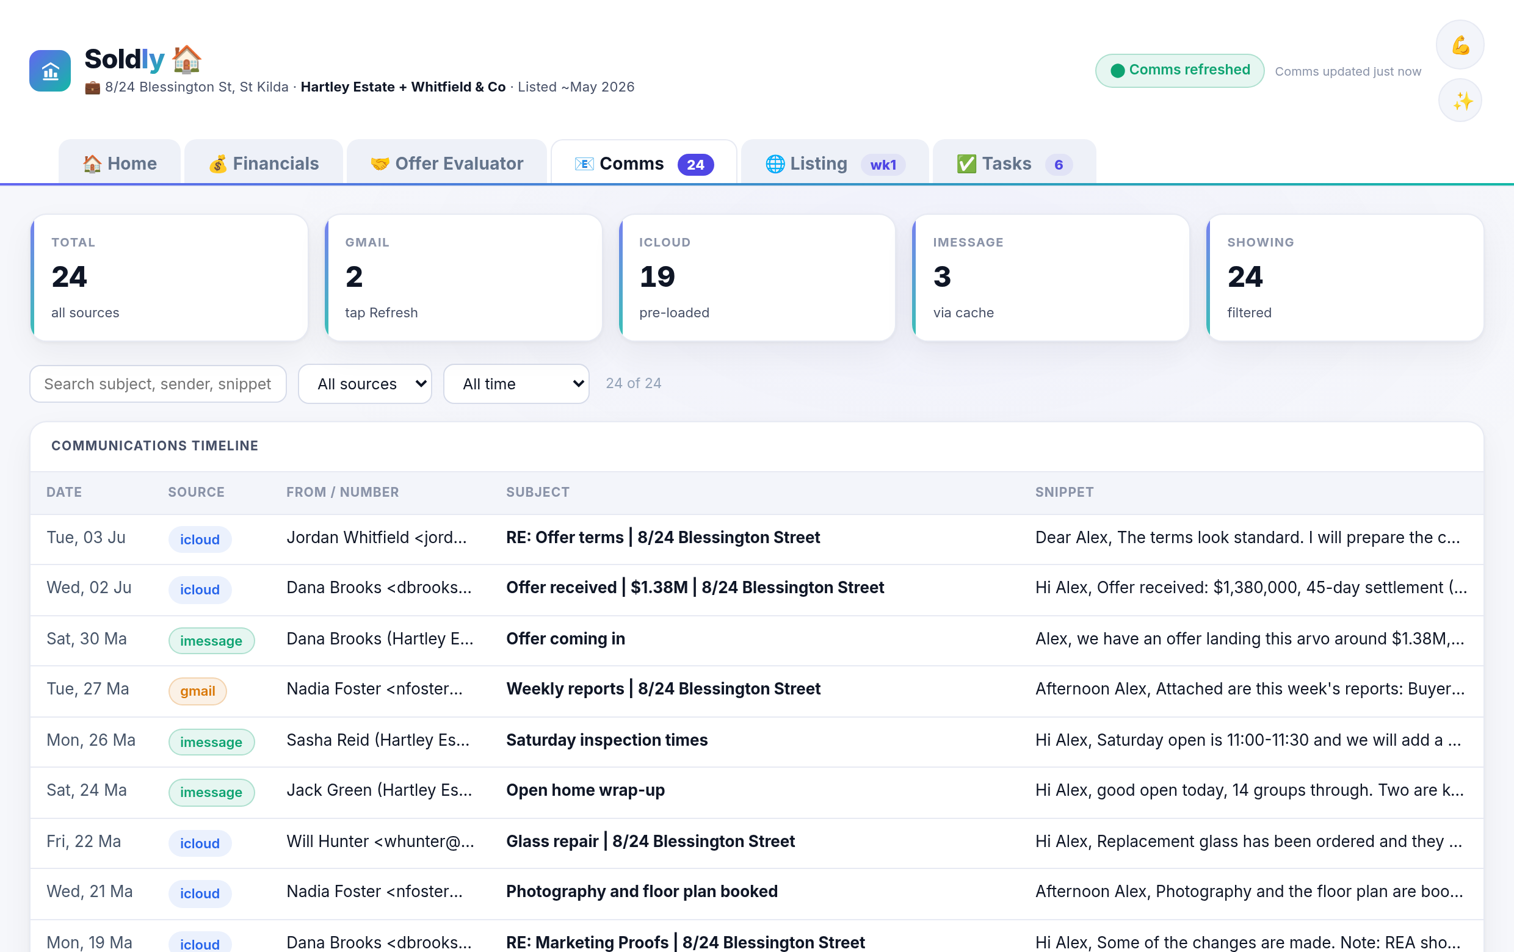Click the SUBJECT column header
This screenshot has width=1514, height=952.
(x=538, y=492)
